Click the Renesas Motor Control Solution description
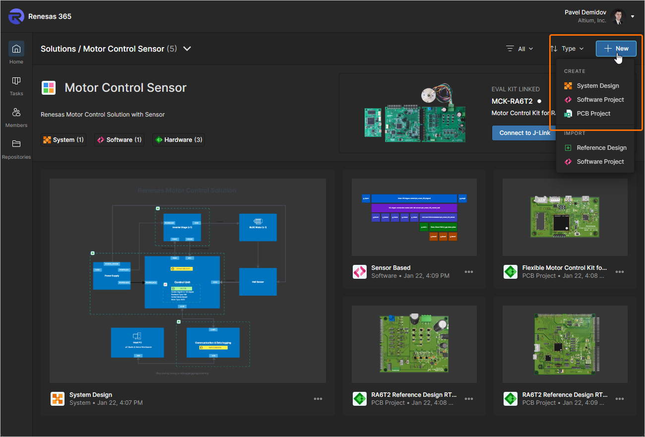Screen dimensions: 645x437 click(x=103, y=115)
